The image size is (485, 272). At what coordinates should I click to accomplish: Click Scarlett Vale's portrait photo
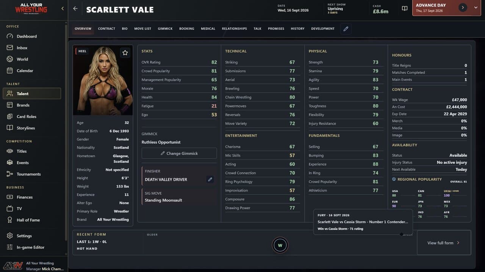(103, 80)
